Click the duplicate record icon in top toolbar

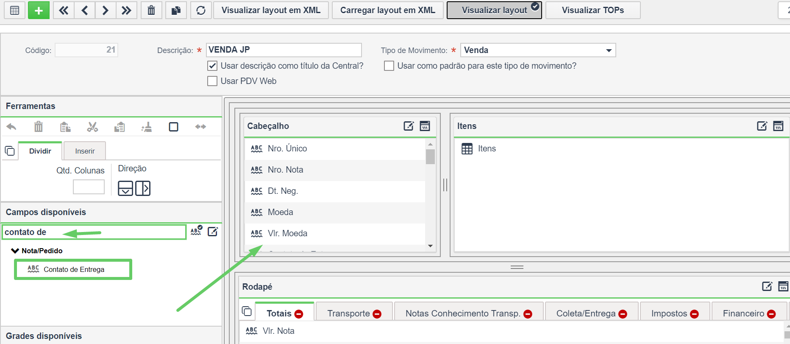click(176, 10)
